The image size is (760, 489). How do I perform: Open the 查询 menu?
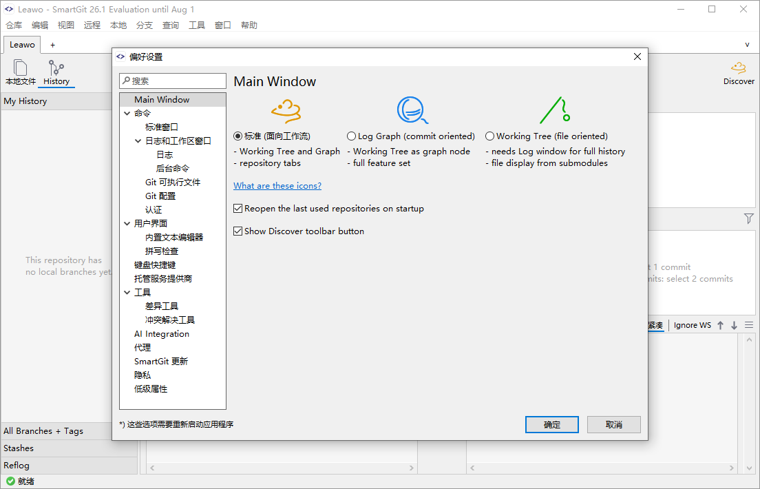[x=171, y=25]
